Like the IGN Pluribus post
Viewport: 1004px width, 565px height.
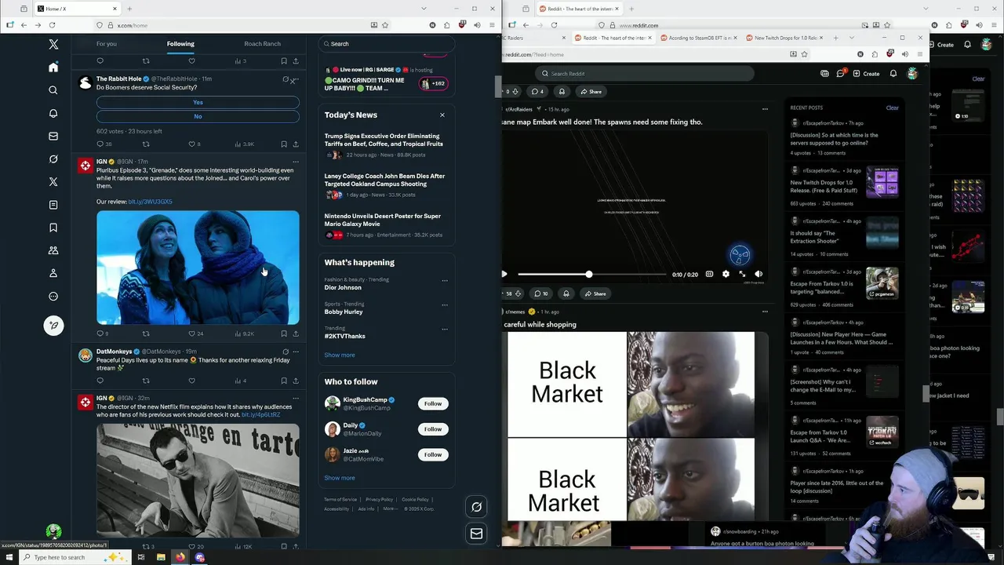191,334
